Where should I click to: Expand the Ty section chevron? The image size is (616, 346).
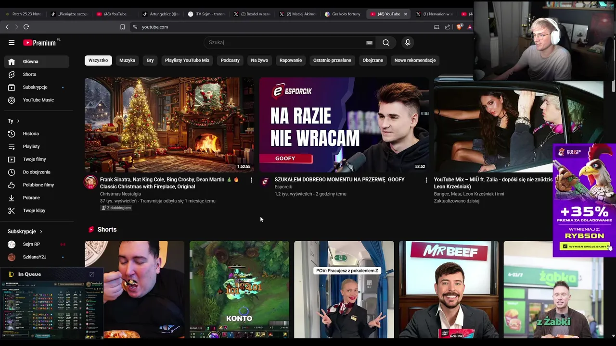pyautogui.click(x=18, y=121)
